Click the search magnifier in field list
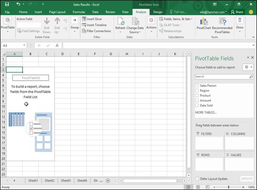 click(x=251, y=77)
